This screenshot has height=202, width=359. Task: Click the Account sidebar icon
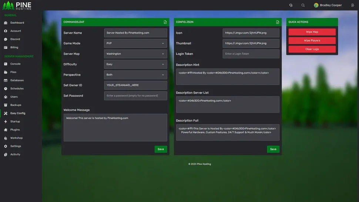pos(6,31)
